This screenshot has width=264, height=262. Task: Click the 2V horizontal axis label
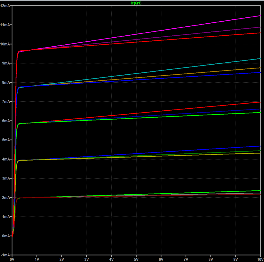(62, 259)
